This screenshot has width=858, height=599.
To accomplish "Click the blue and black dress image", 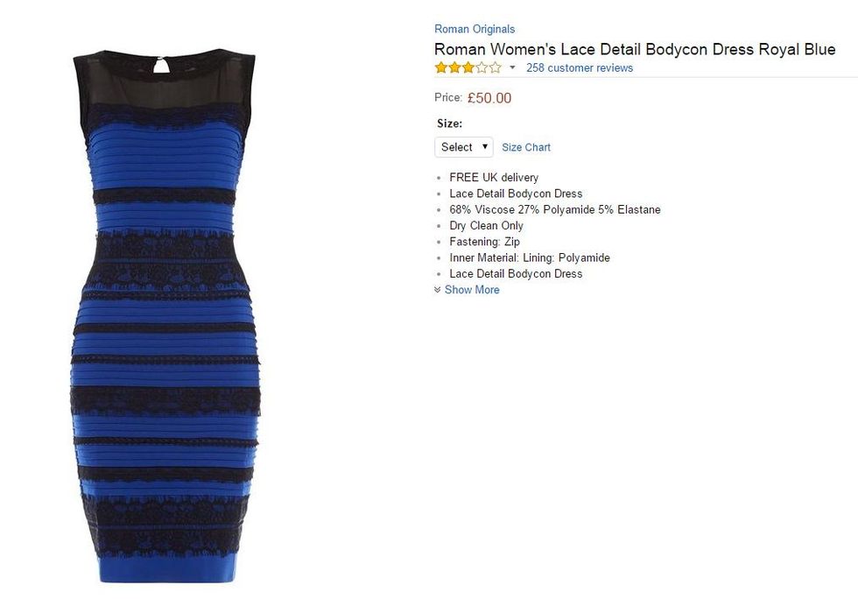I will 165,316.
